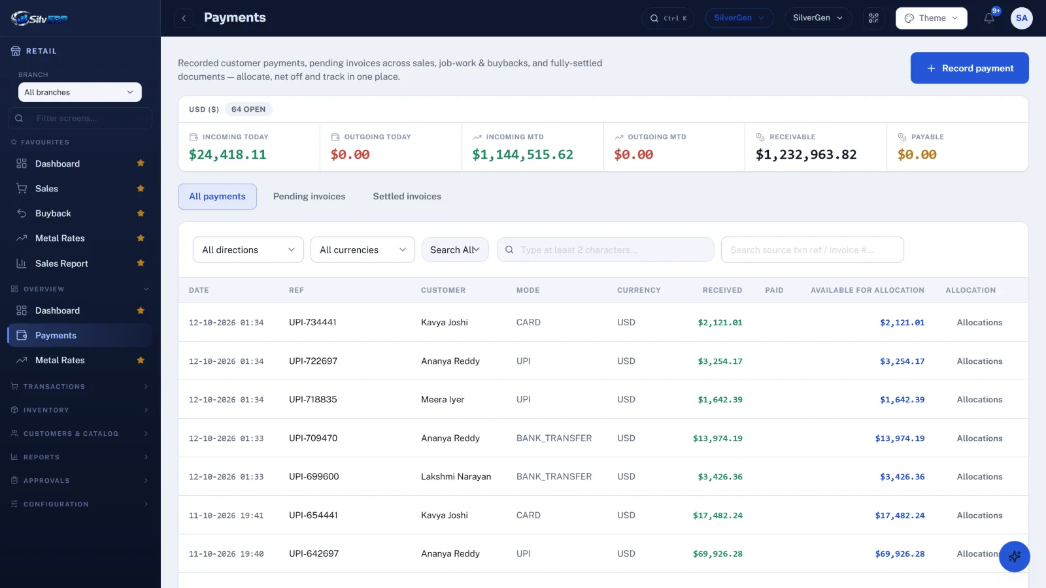Click the 64 OPEN badge
Image resolution: width=1046 pixels, height=588 pixels.
(x=248, y=109)
